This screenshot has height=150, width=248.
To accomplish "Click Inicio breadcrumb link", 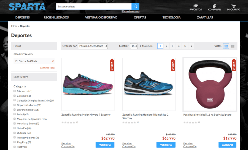I will tap(14, 26).
